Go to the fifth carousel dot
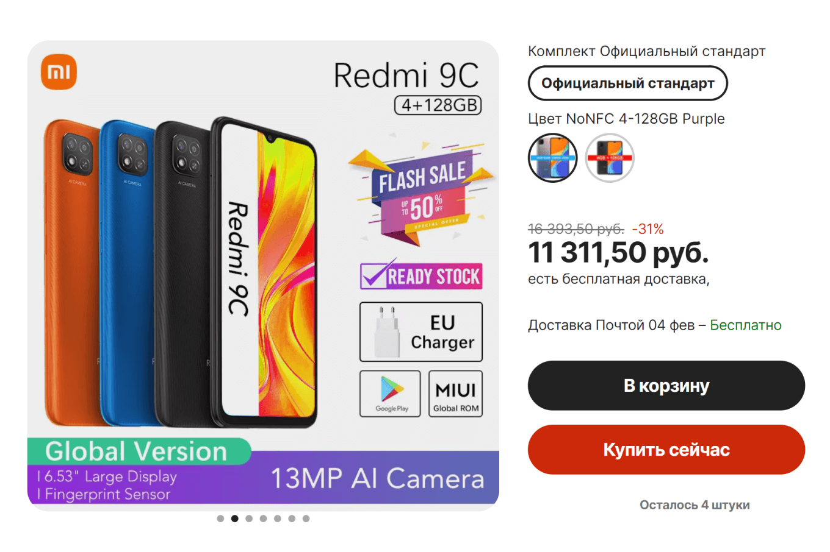The image size is (830, 552). pos(278,518)
